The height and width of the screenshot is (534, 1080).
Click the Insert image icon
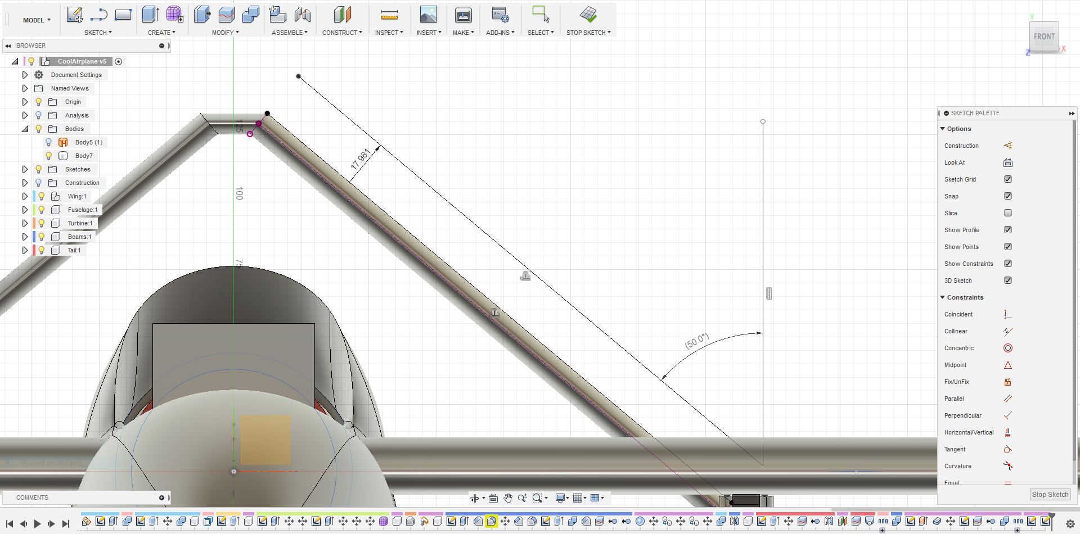point(429,15)
